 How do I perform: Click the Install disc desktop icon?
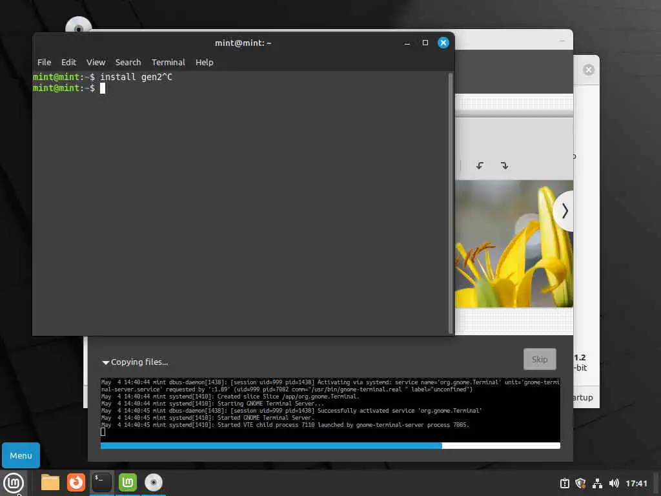[78, 25]
